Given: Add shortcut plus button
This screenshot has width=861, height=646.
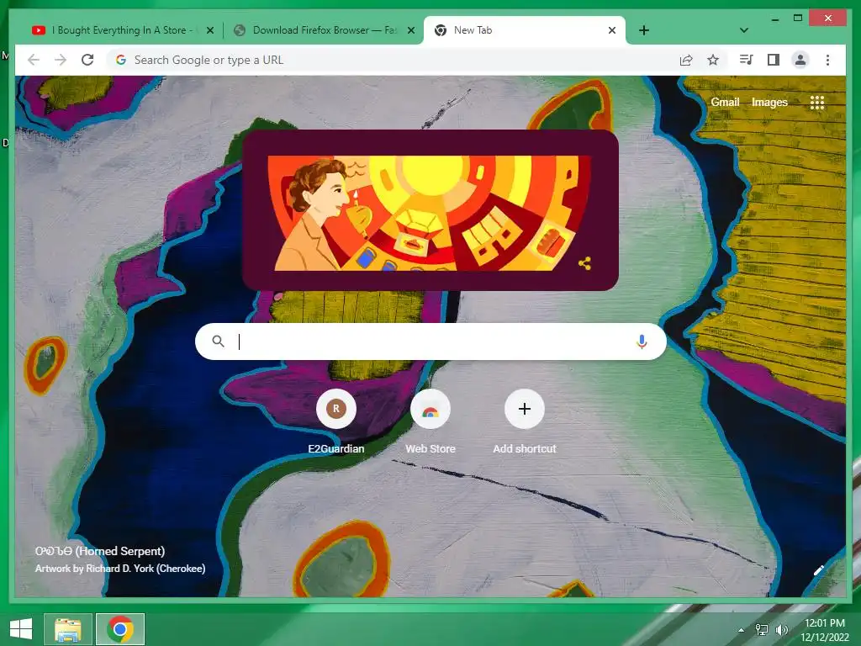Looking at the screenshot, I should pos(525,410).
